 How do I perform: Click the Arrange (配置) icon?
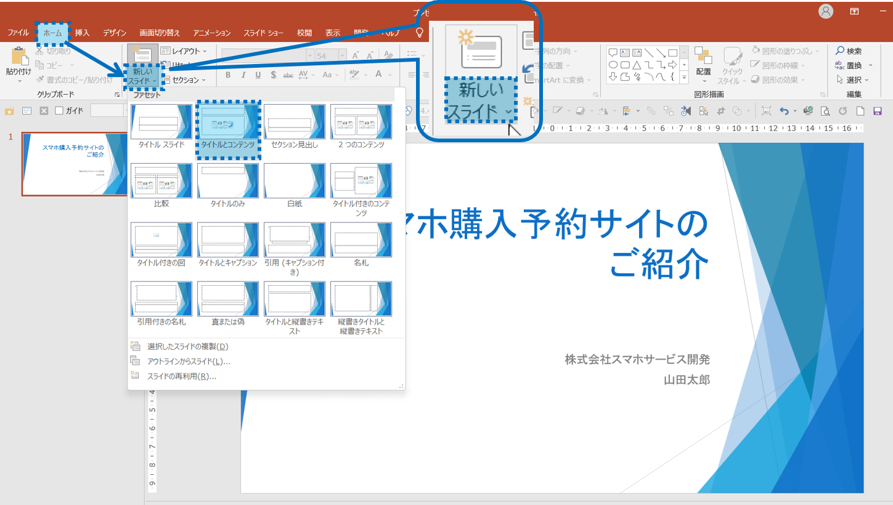tap(703, 57)
